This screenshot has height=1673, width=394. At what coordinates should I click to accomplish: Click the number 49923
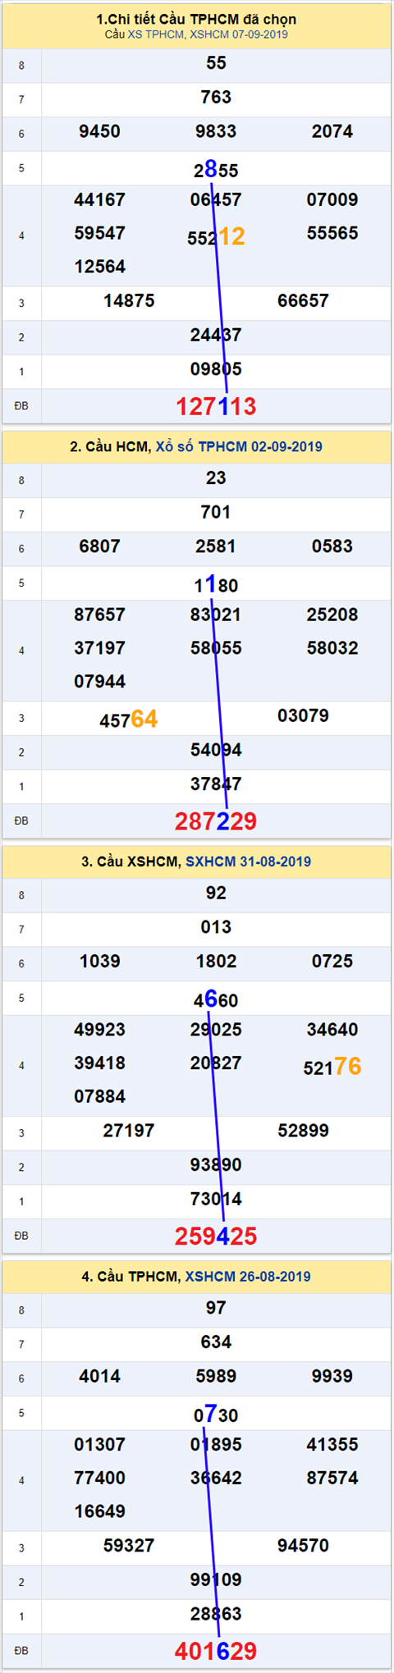(x=100, y=1030)
